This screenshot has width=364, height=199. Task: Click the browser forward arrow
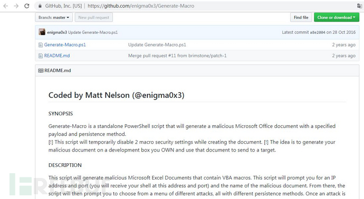coord(16,6)
